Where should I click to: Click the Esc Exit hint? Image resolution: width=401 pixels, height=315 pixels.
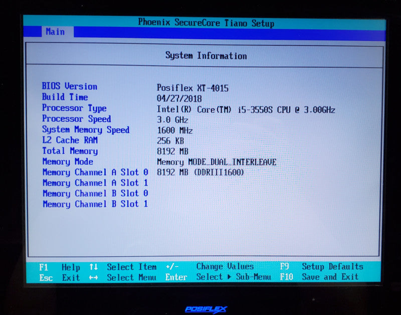60,278
